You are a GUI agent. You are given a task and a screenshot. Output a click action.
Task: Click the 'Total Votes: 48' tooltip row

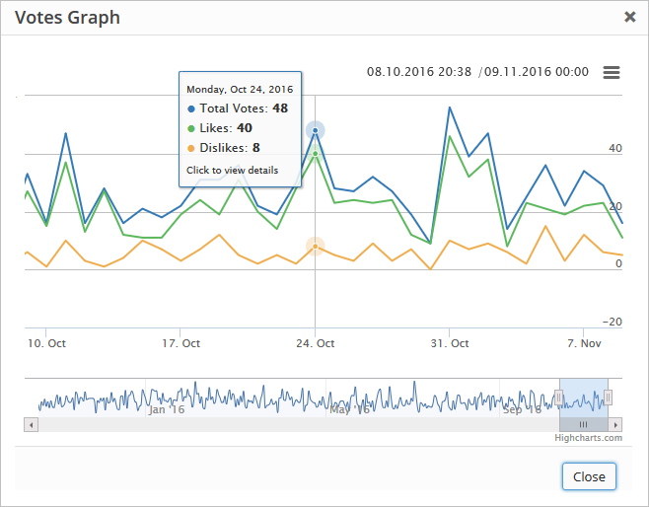[238, 109]
